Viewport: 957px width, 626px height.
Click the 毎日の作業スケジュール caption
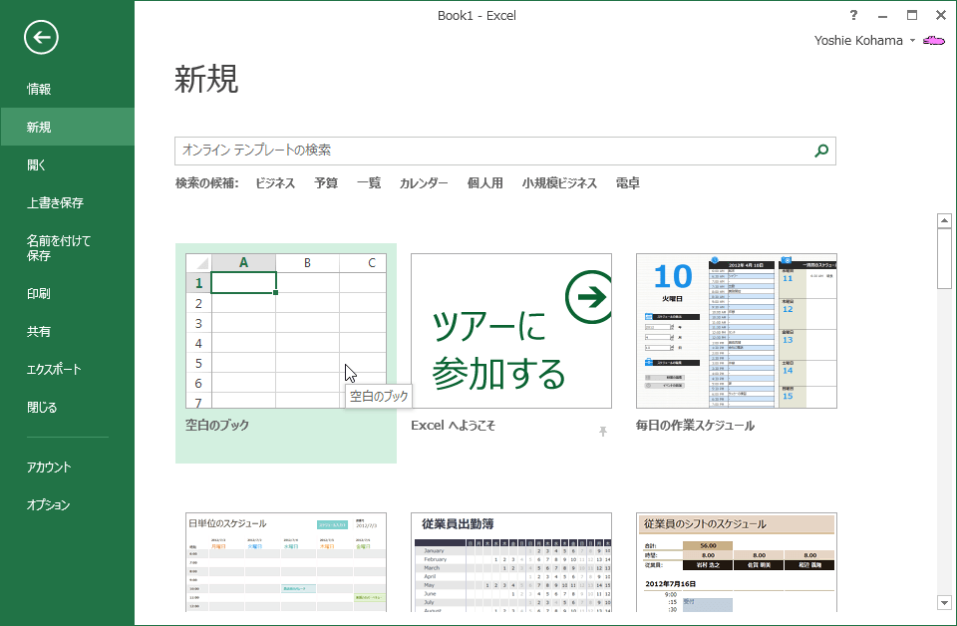tap(695, 426)
